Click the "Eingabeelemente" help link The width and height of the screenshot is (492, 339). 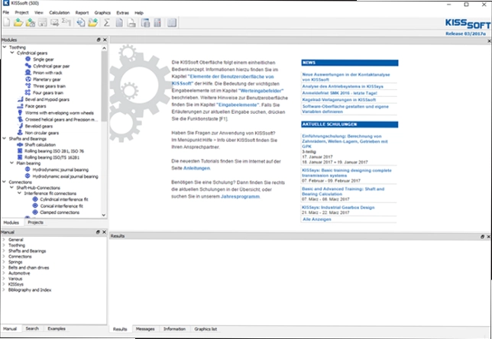tap(238, 105)
